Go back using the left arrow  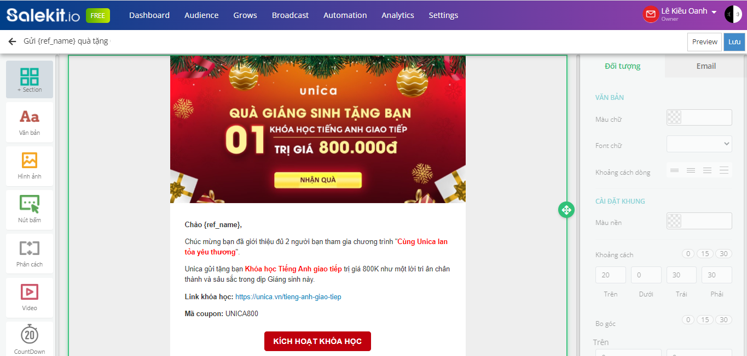12,41
